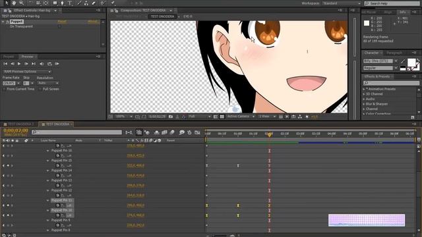Toggle stopwatch on Puppet Pin 15 position
Screen dimensions: 422x237
click(x=57, y=166)
